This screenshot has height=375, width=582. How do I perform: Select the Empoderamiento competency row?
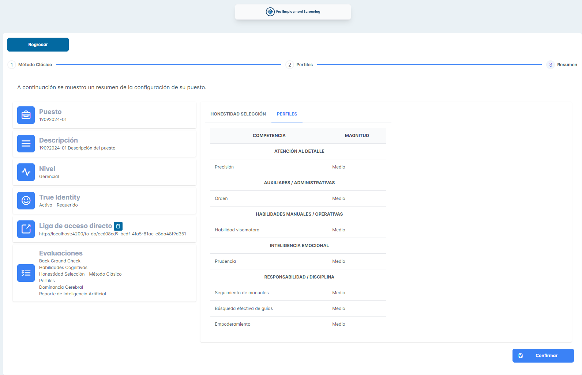(298, 324)
